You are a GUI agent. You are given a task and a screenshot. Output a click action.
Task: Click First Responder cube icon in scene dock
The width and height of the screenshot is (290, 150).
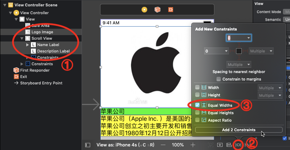click(157, 10)
